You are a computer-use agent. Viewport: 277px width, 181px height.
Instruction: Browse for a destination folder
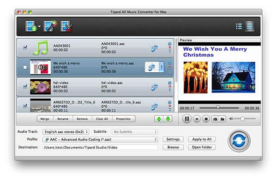[x=173, y=147]
